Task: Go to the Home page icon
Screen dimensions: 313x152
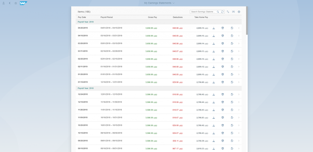Action: 16,3
